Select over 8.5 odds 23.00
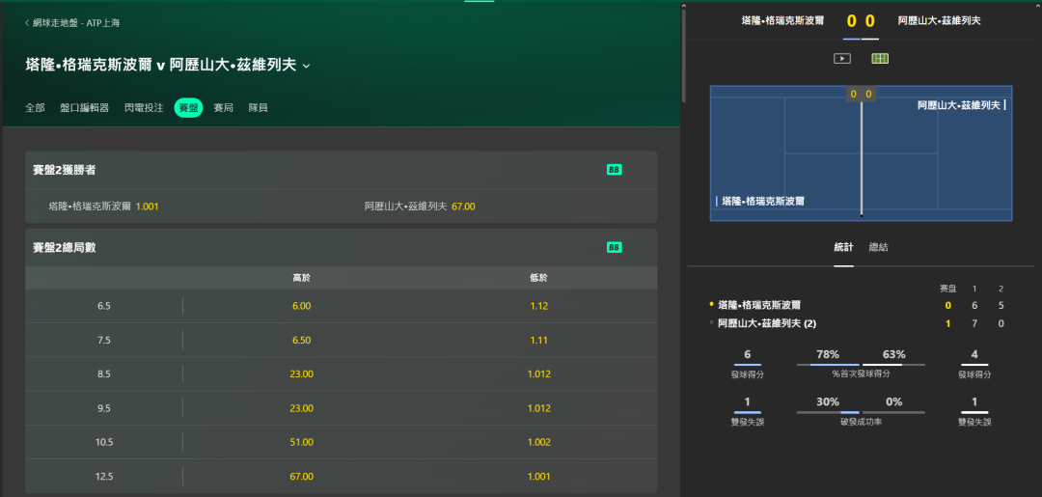The height and width of the screenshot is (497, 1042). coord(302,374)
